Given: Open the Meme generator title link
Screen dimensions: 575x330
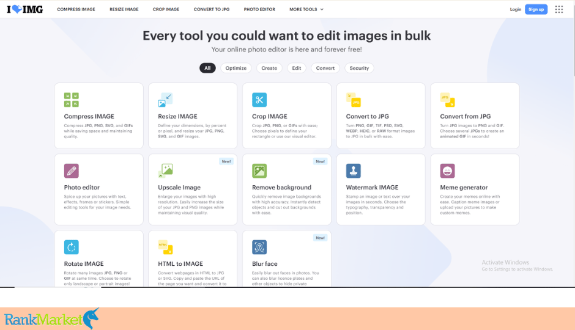Looking at the screenshot, I should 464,188.
